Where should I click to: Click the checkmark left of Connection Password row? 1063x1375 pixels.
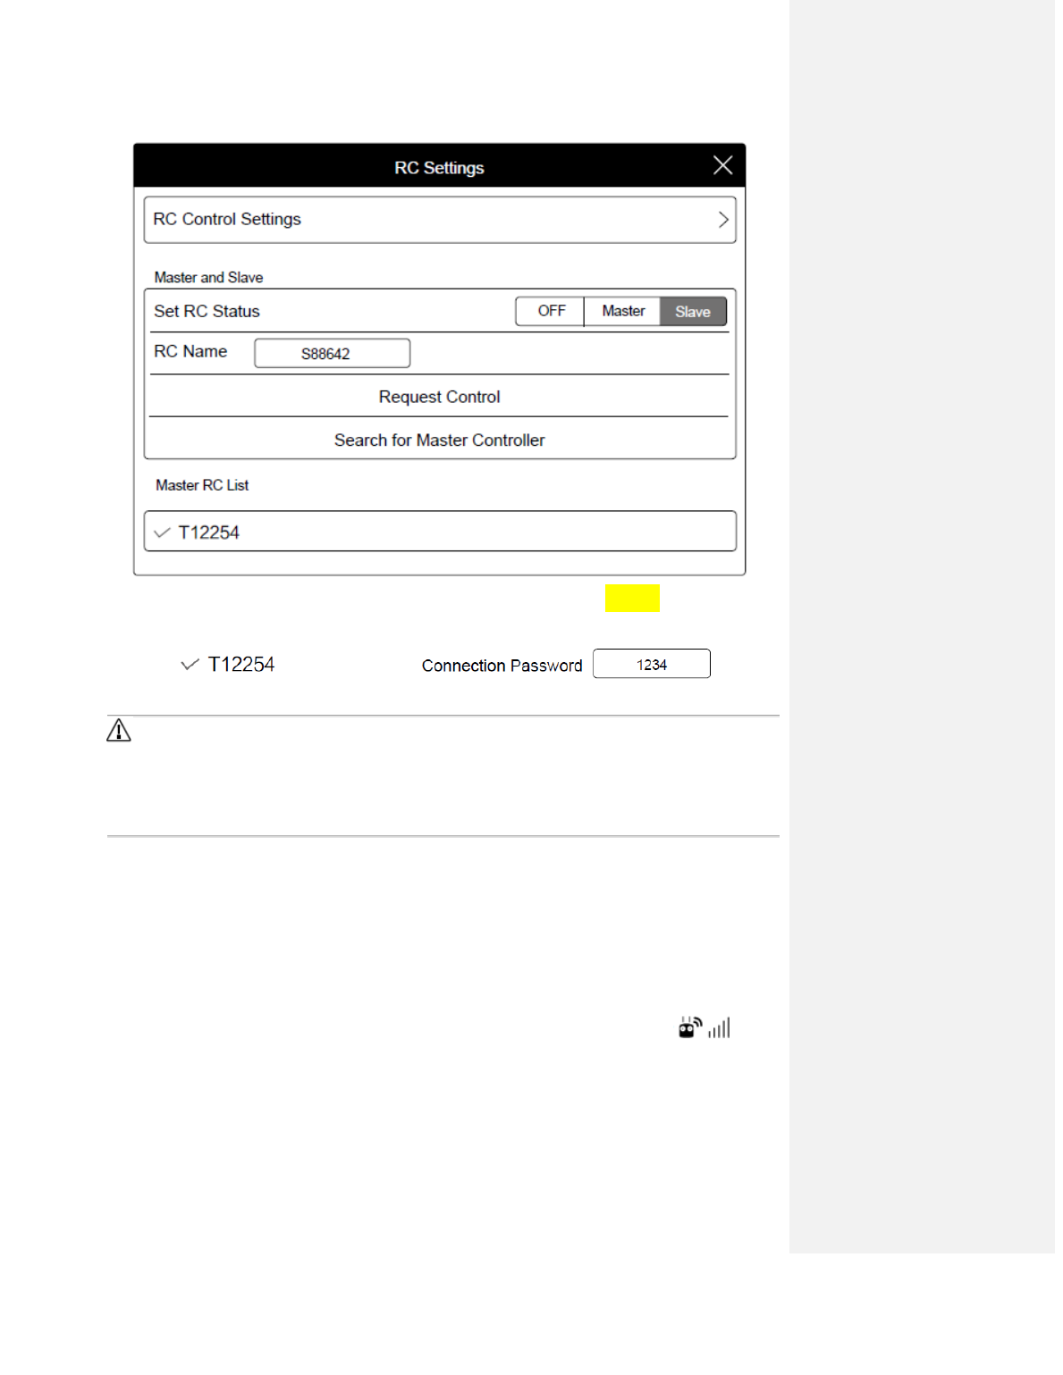coord(190,665)
